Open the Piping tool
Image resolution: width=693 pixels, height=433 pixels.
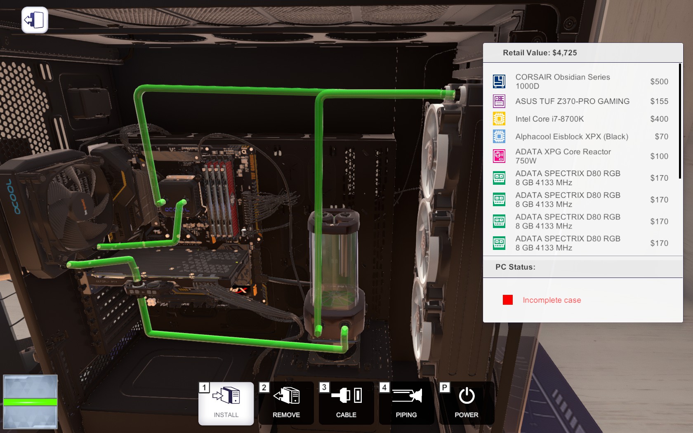pyautogui.click(x=406, y=403)
